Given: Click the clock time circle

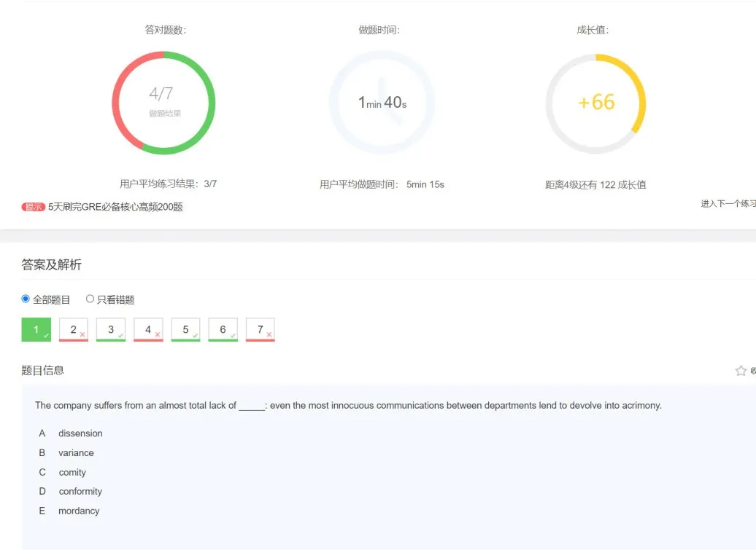Looking at the screenshot, I should (x=382, y=102).
